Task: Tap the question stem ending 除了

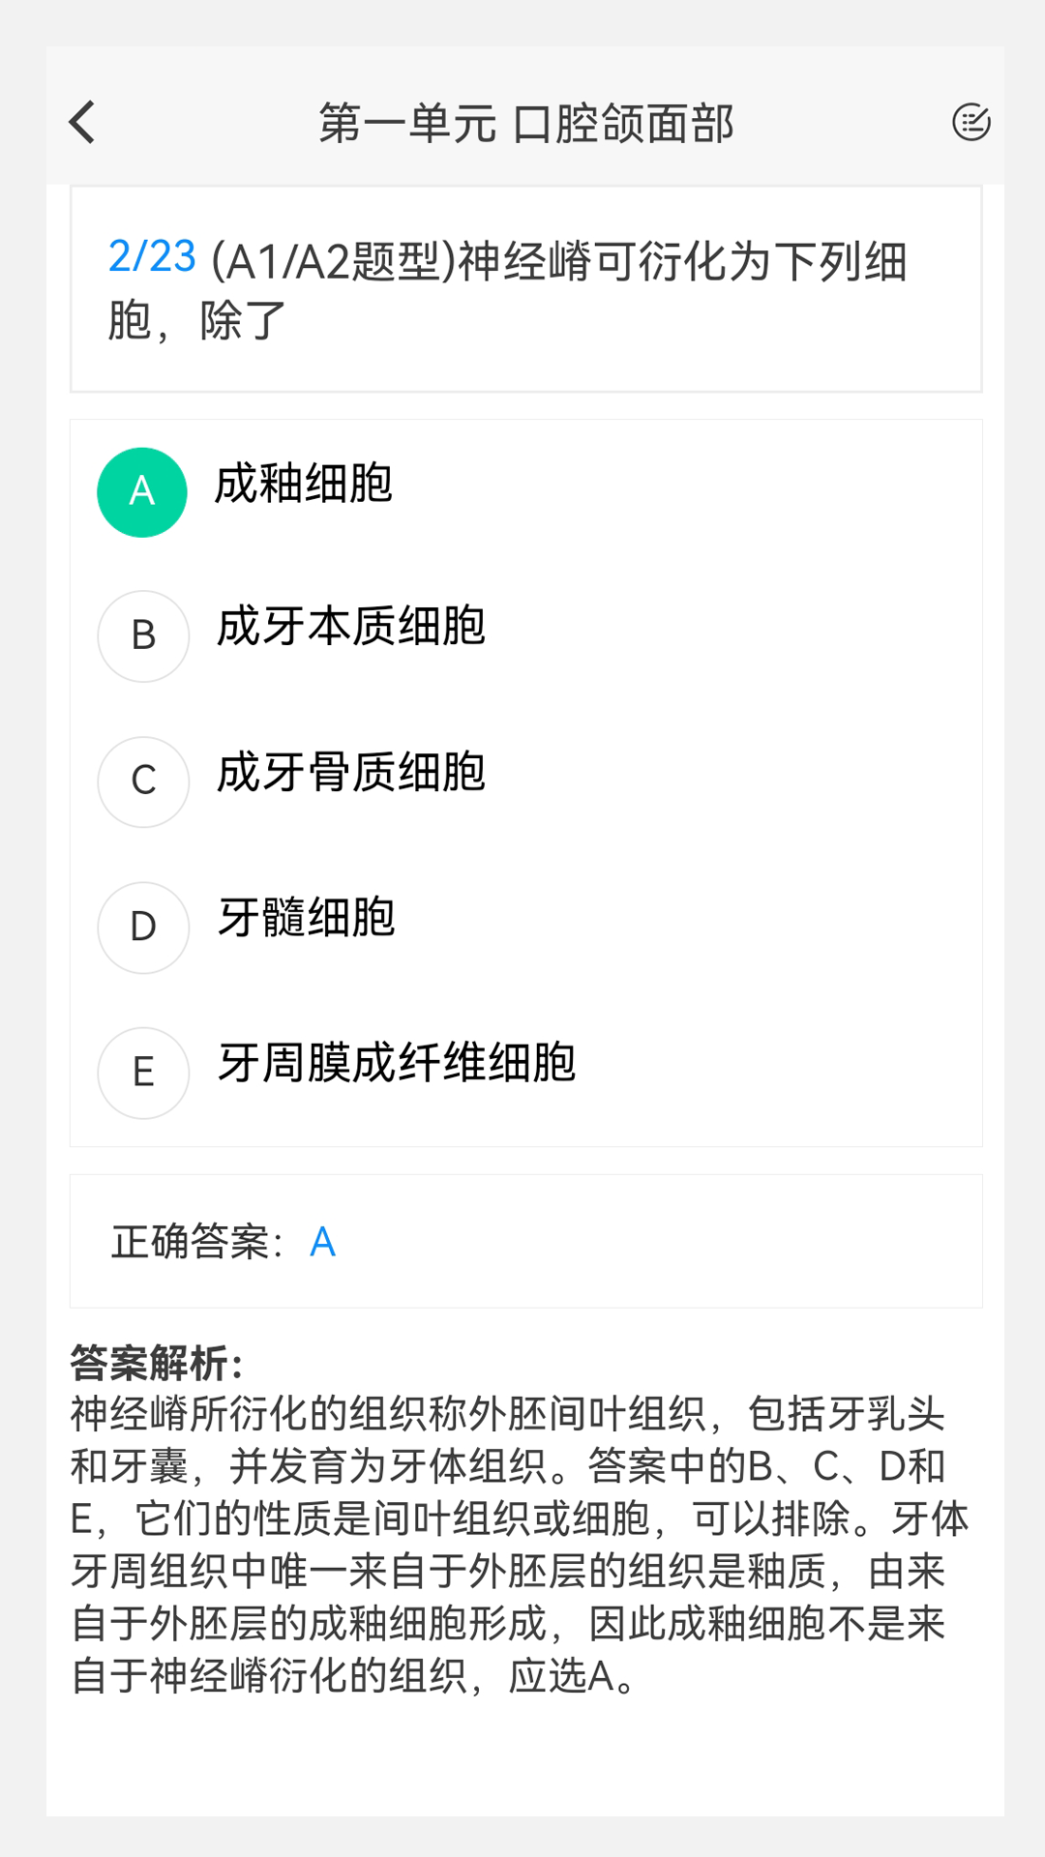Action: [x=243, y=321]
